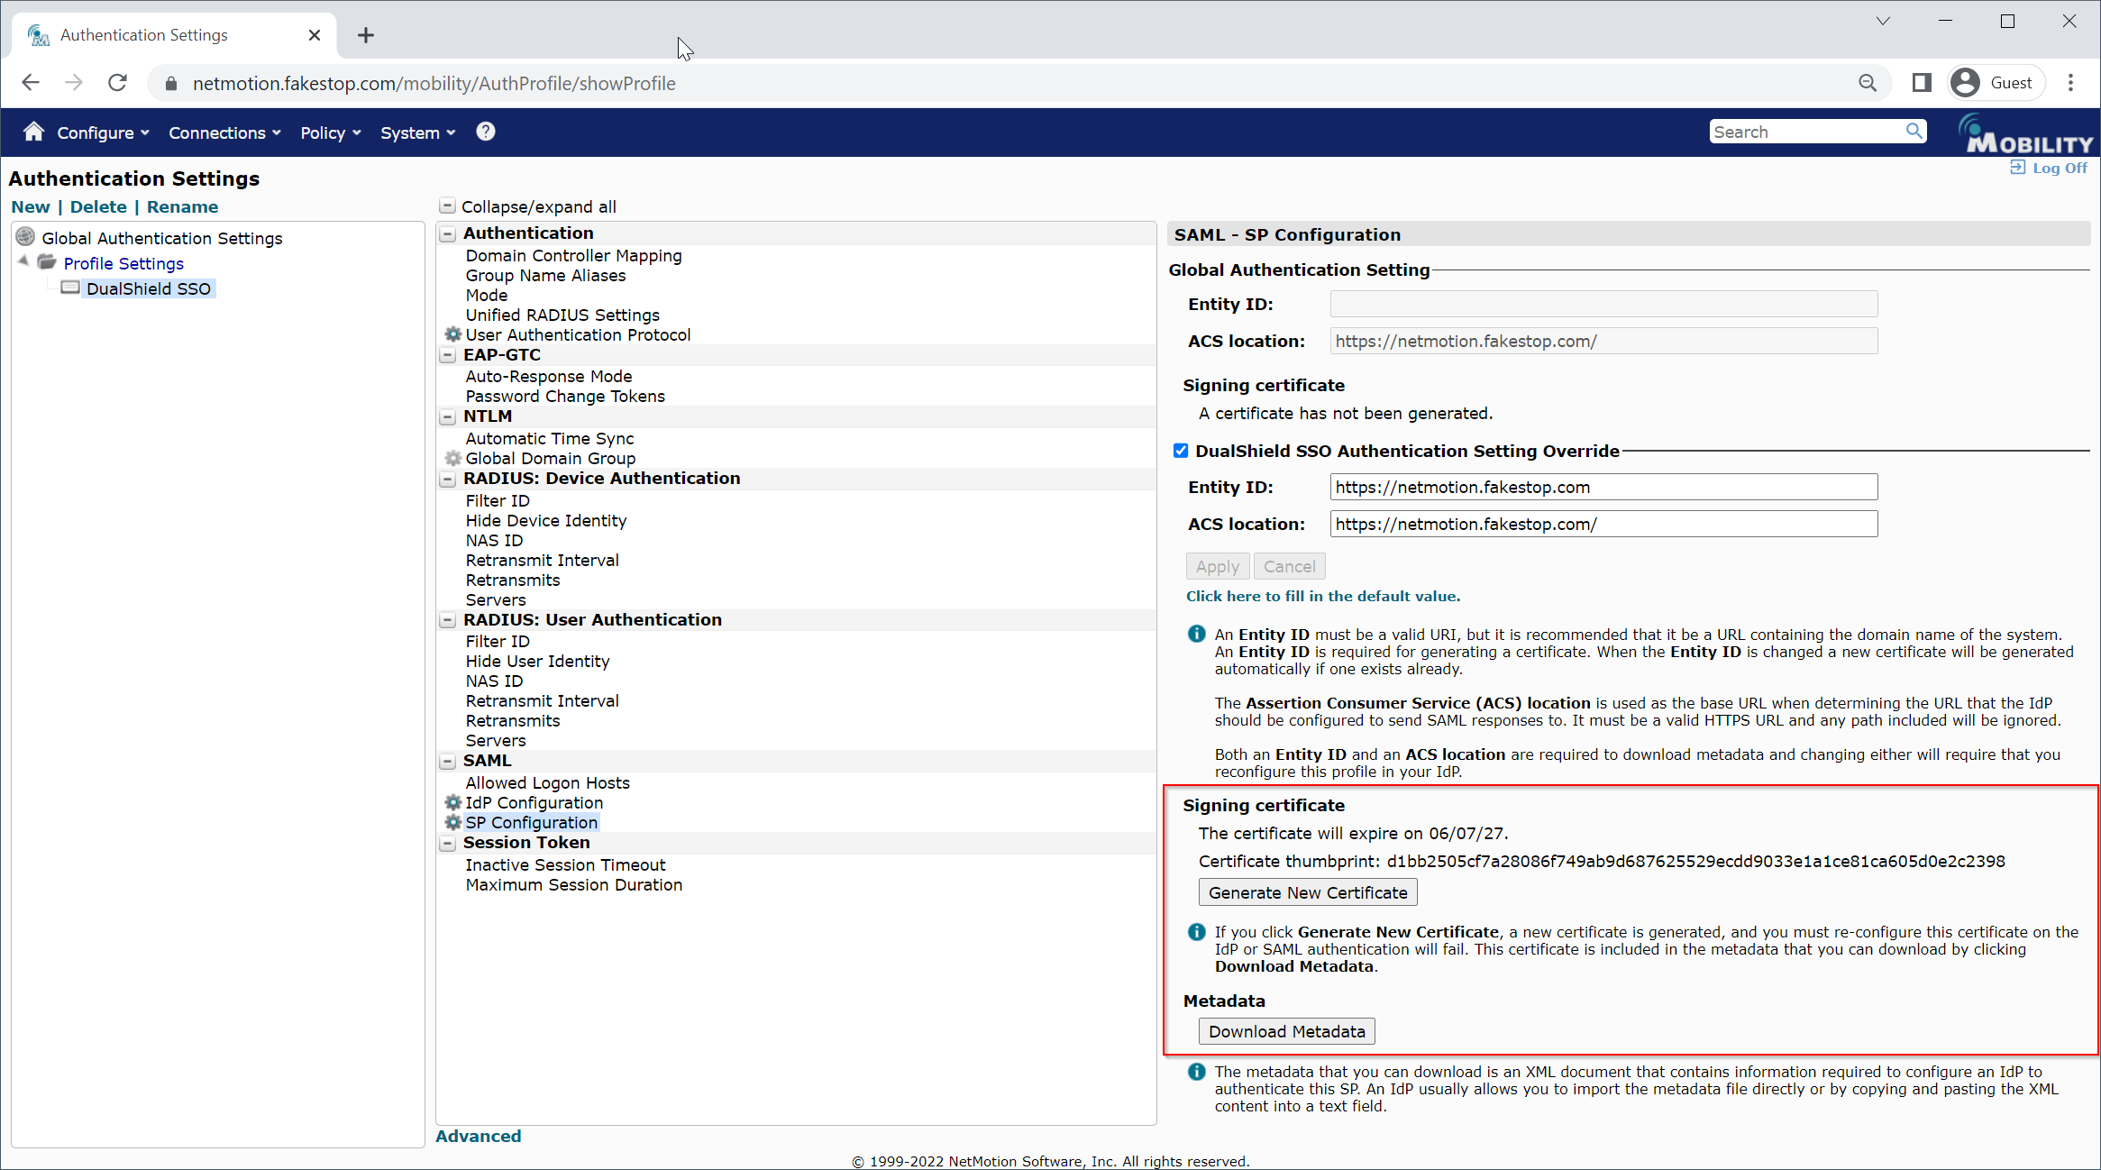Open the Policy menu

click(x=330, y=133)
